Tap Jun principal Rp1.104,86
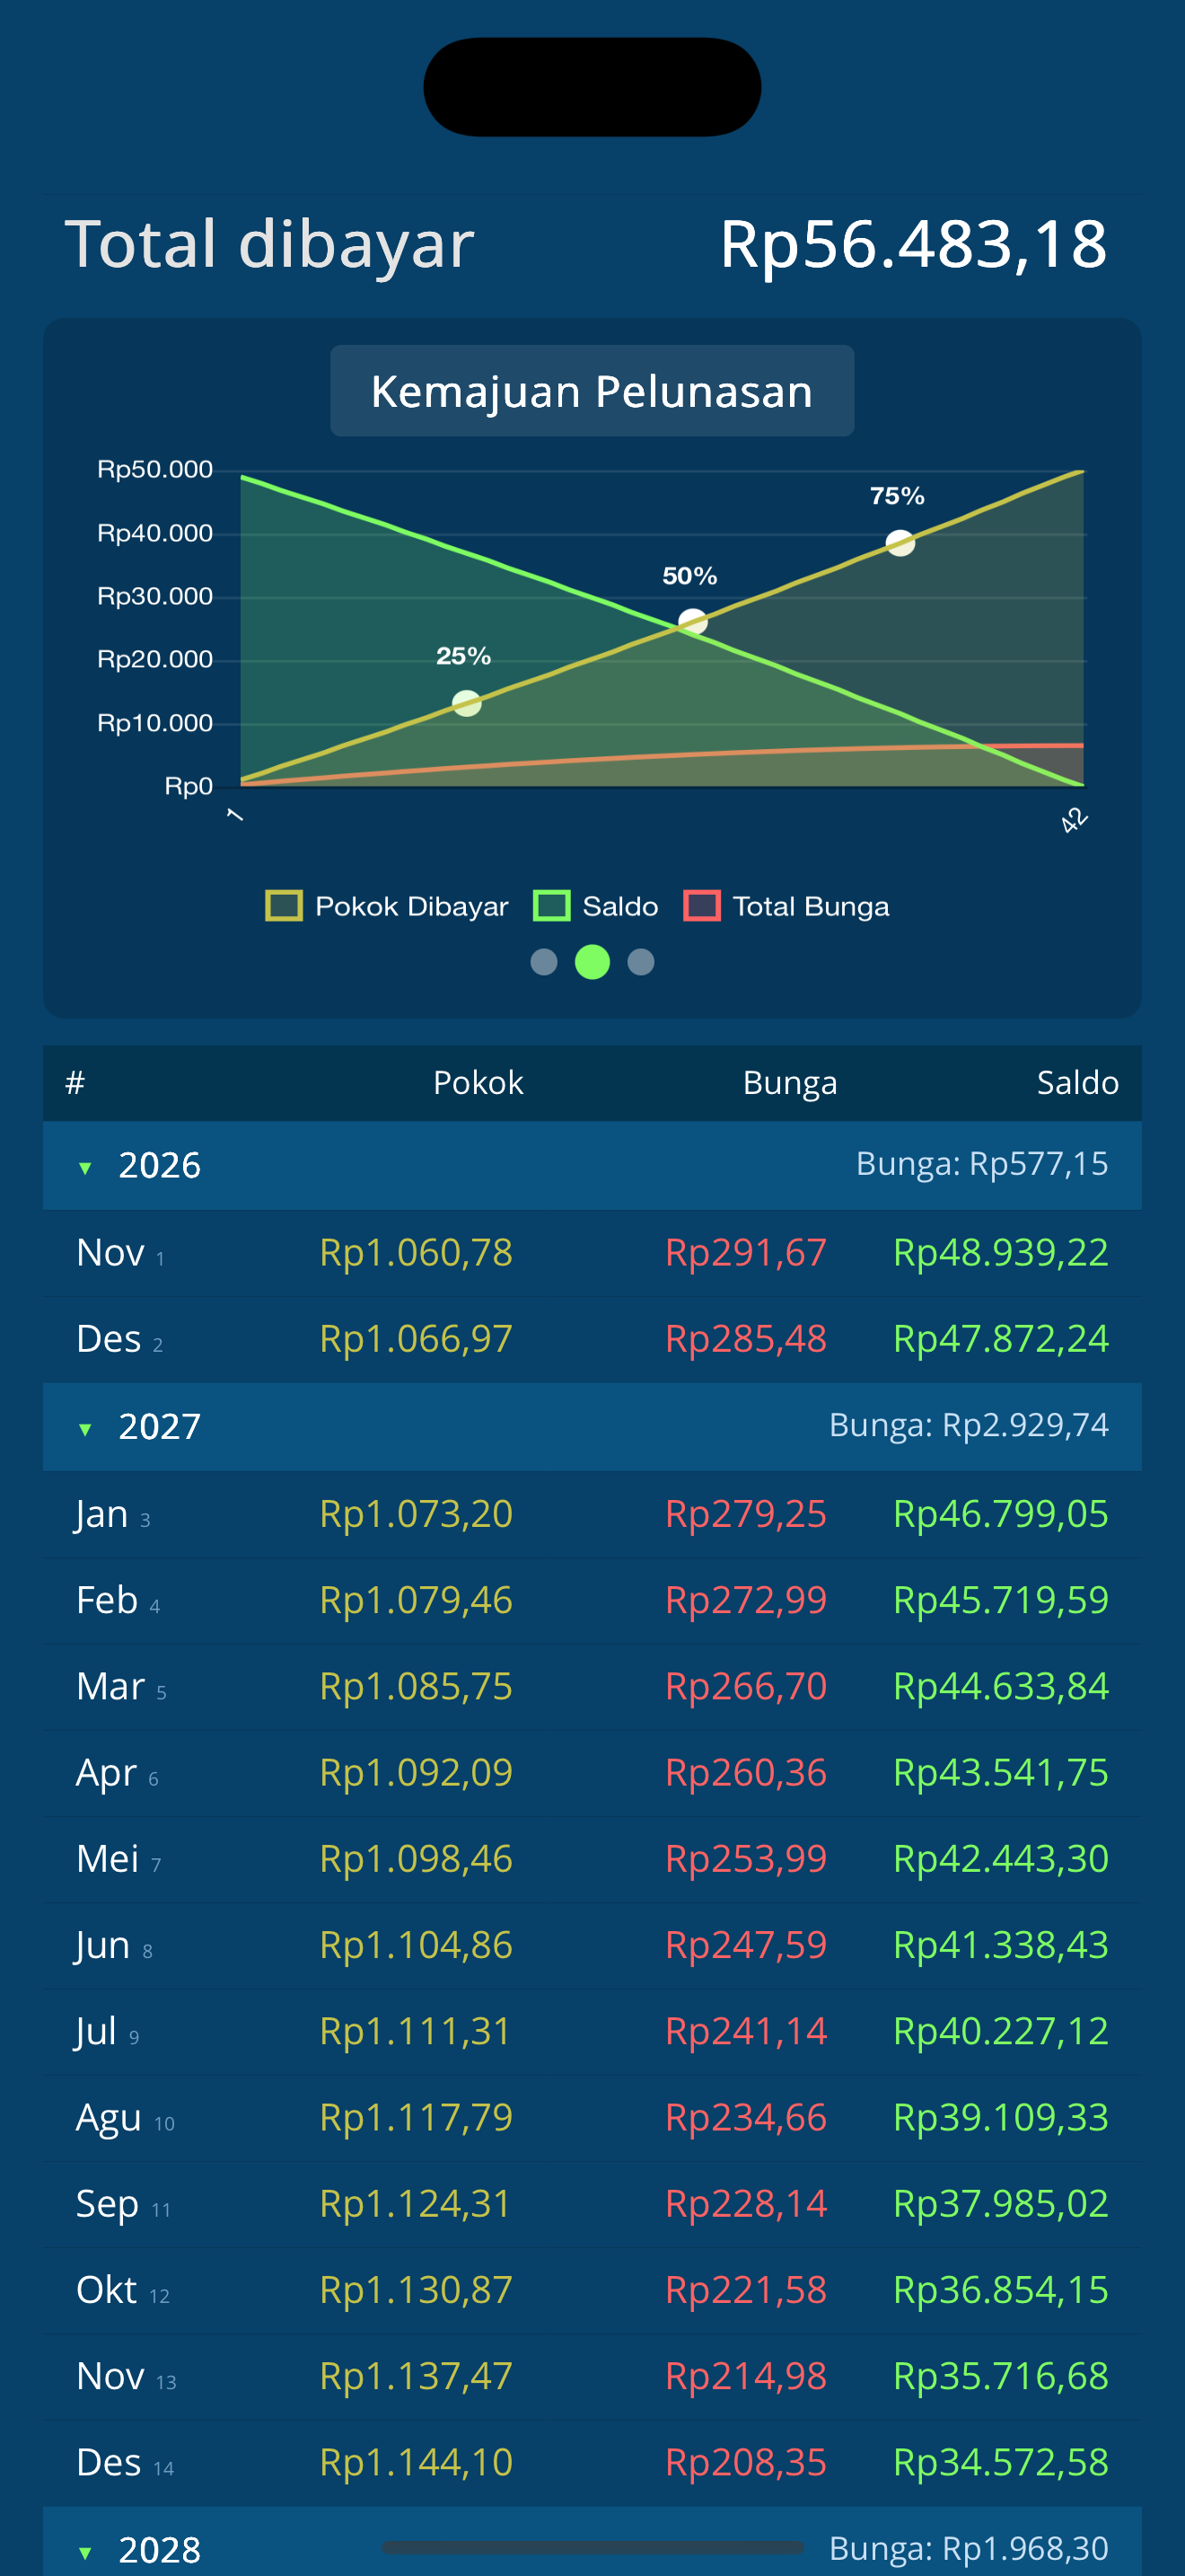Screen dimensions: 1185x2576 [416, 1945]
